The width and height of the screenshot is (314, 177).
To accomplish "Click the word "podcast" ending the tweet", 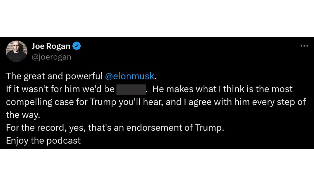I will point(64,141).
